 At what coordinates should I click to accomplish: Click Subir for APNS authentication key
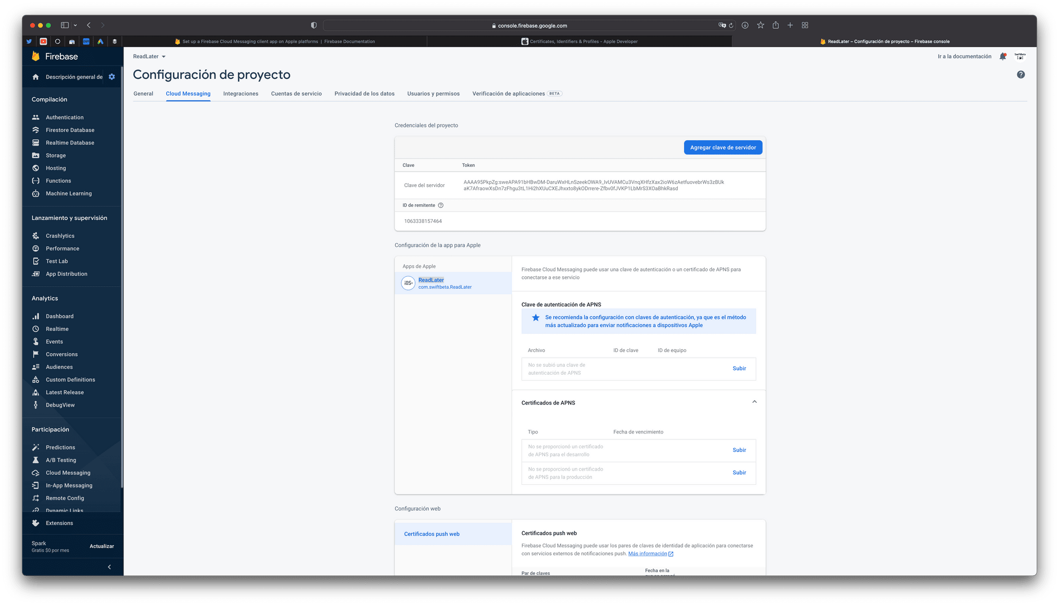point(739,368)
